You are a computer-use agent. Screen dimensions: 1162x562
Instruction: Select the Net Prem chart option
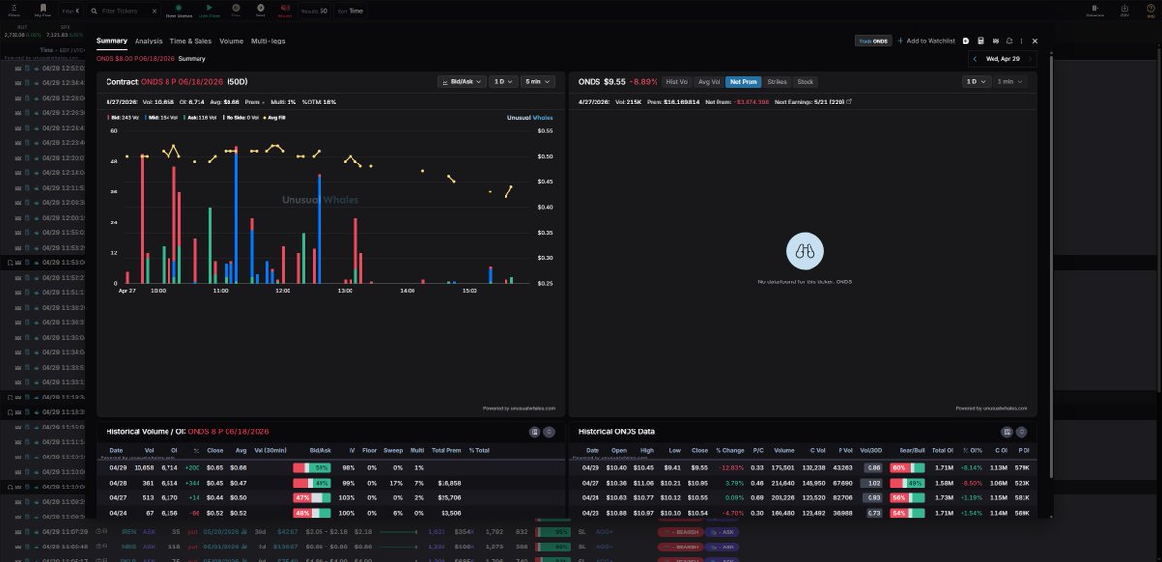tap(744, 82)
